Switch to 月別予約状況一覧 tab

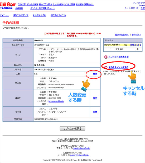(x=21, y=15)
